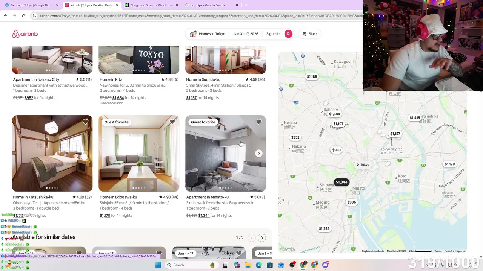Open the Home in Katsushika-ku listing photo
Image resolution: width=483 pixels, height=271 pixels.
[x=52, y=153]
